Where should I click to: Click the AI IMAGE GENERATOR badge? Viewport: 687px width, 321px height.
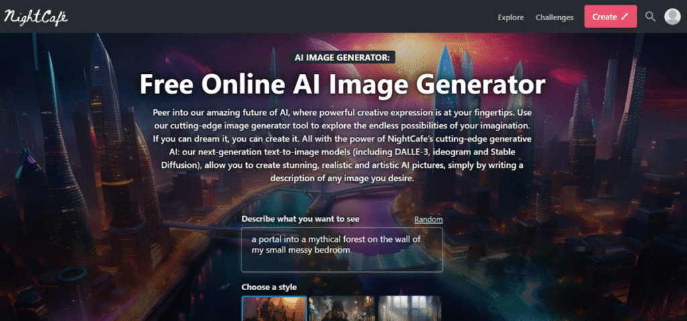[x=342, y=58]
